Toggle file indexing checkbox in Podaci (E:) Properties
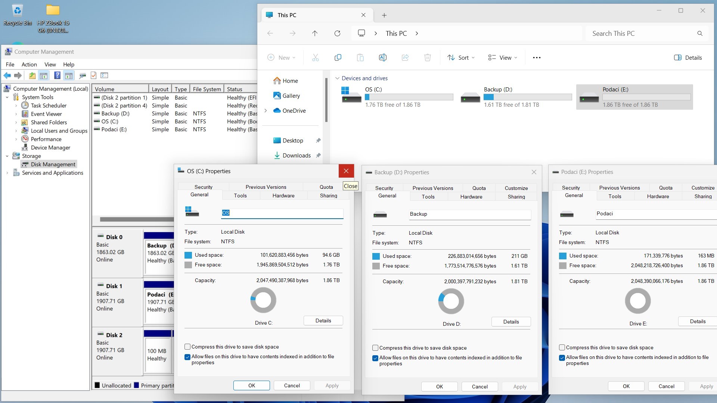Screen dimensions: 717x403 pos(562,357)
